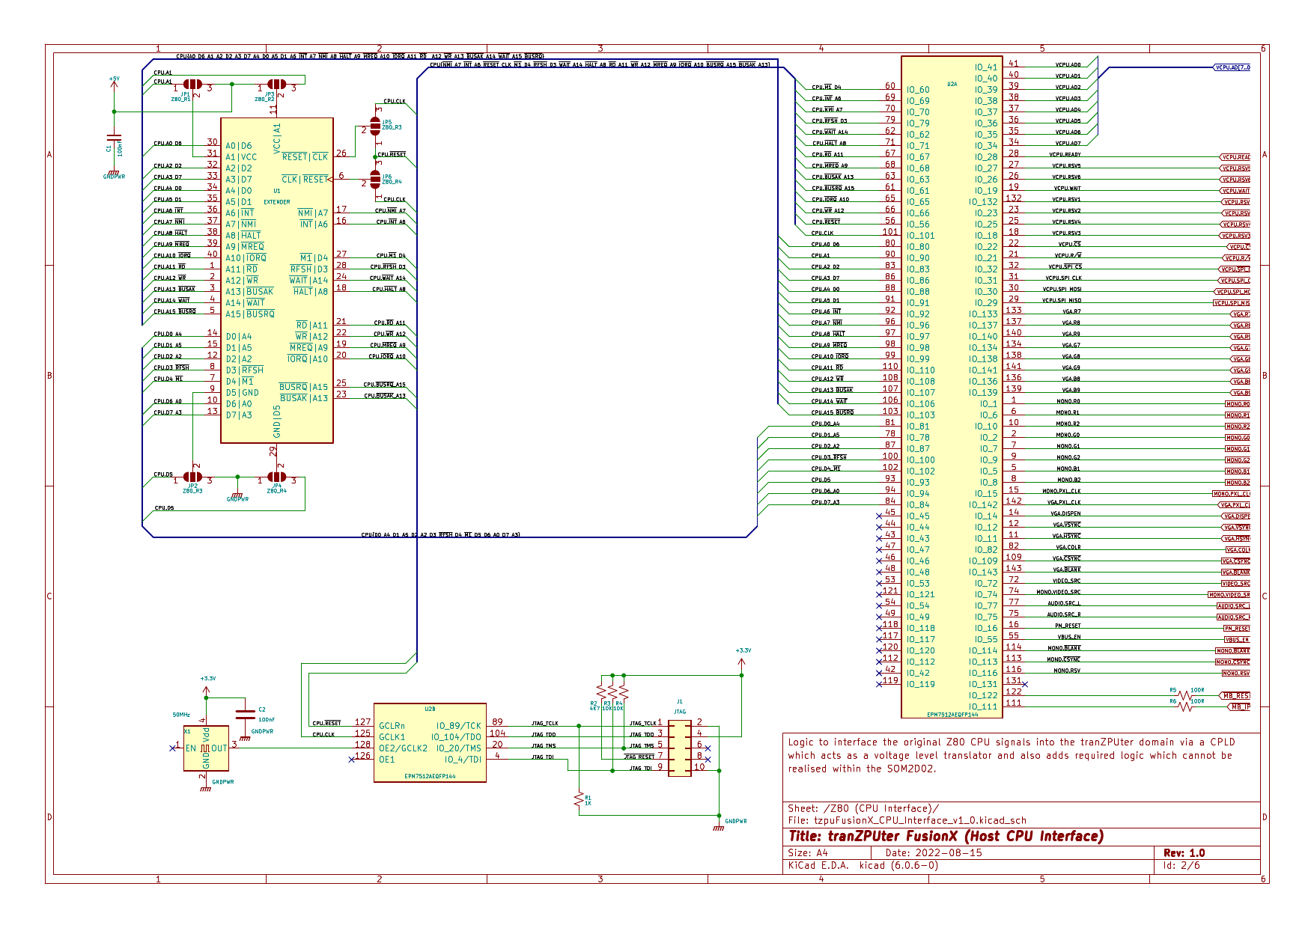Viewport: 1314px width, 928px height.
Task: Select resistor R2 4K7 pull-up
Action: [601, 692]
